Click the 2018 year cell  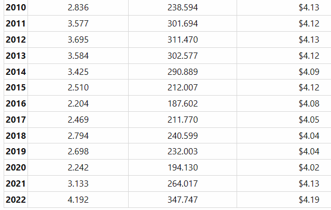pyautogui.click(x=16, y=136)
